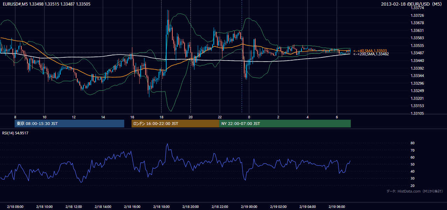Click RSI scale label 30
447x210 pixels.
[413, 178]
